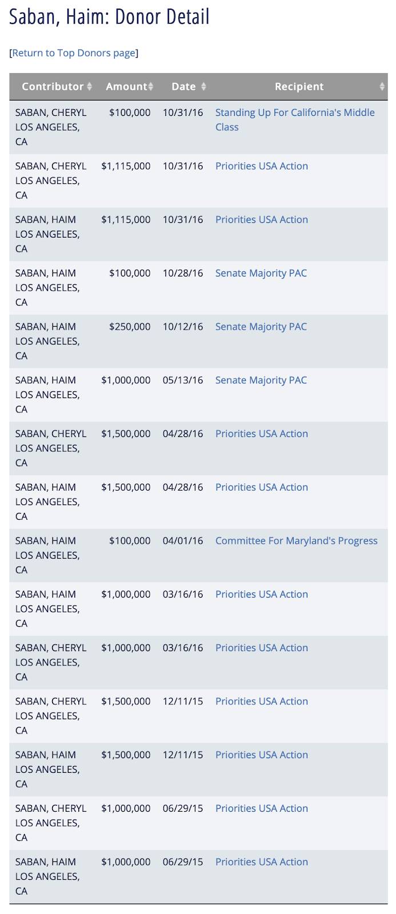Open Priorities USA Action for Cheryl 12/11/15

pos(261,701)
